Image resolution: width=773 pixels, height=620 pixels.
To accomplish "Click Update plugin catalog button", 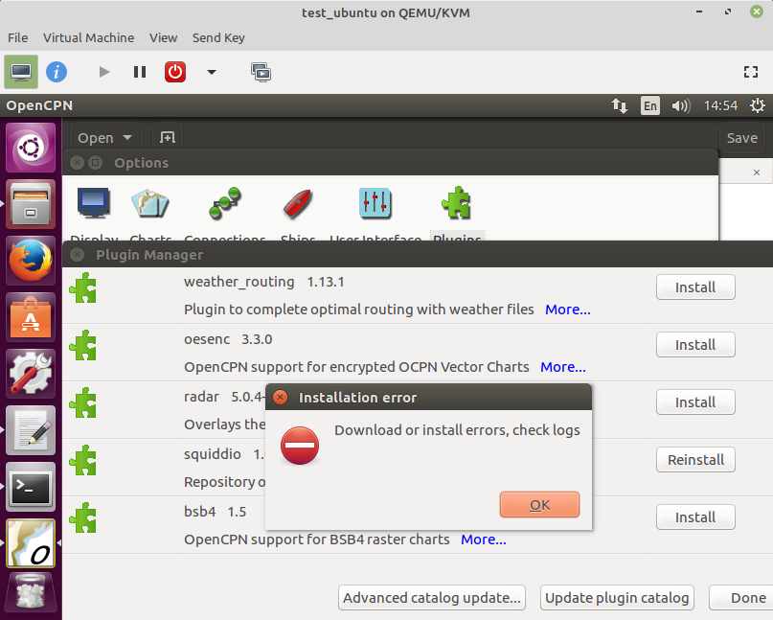I will [x=617, y=598].
